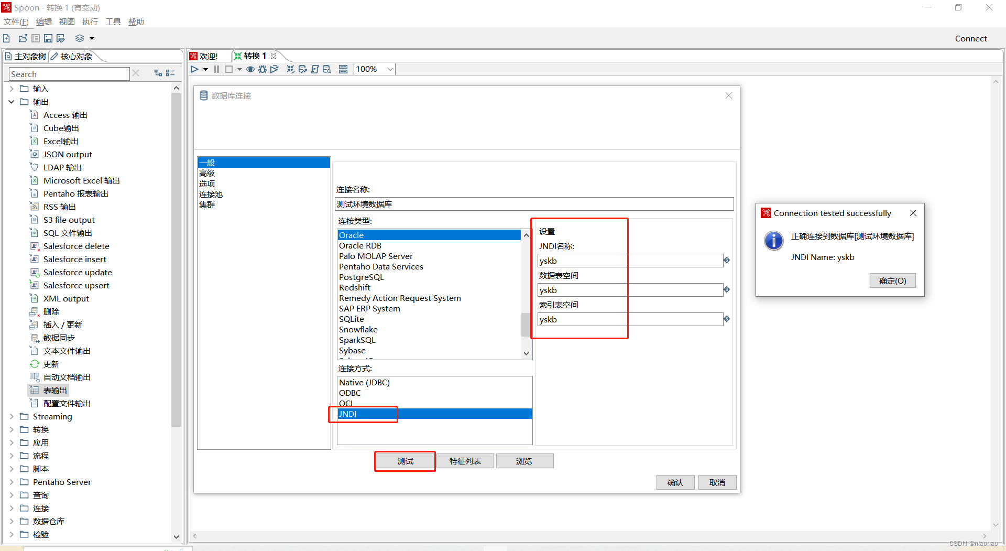Open the 视图 menu

pyautogui.click(x=67, y=21)
